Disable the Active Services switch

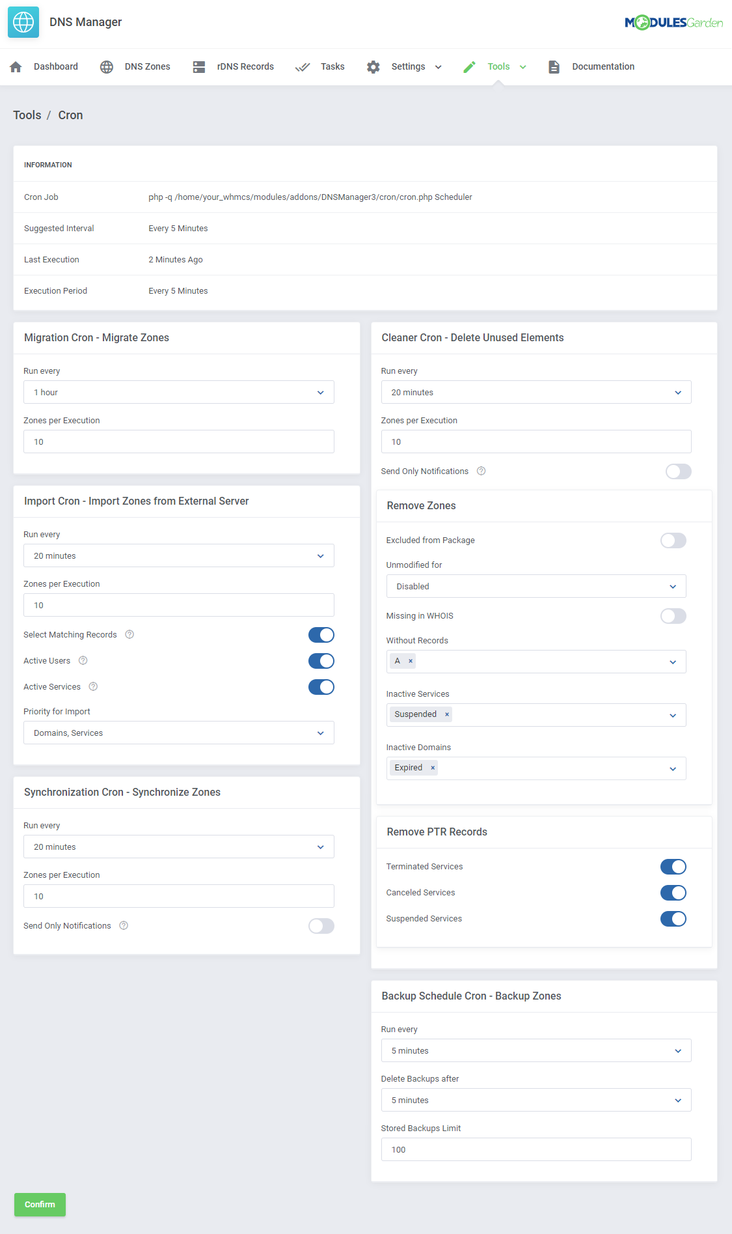[321, 687]
